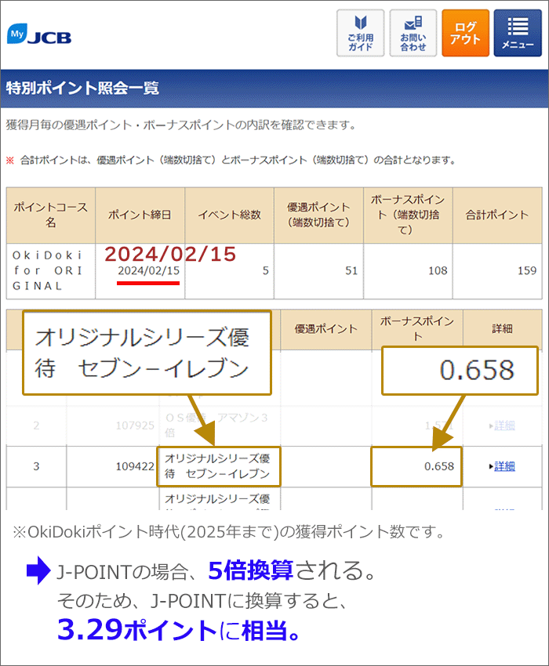Click the 優遇ポイント(端数切捨て) column header

click(x=319, y=215)
